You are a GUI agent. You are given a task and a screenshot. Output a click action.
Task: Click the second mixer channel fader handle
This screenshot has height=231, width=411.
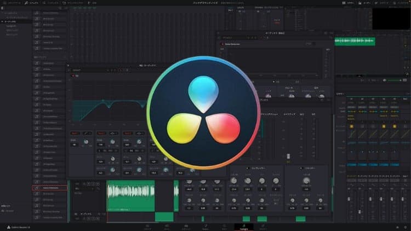[x=359, y=212]
